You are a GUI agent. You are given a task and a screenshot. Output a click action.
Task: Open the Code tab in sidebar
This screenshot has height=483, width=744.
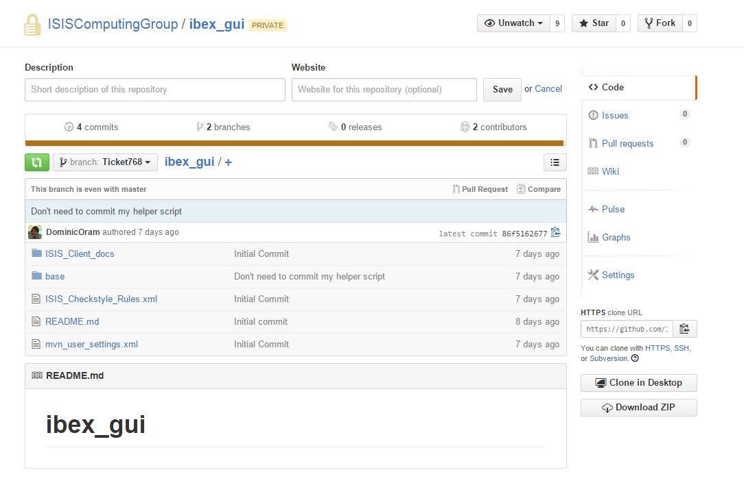638,87
